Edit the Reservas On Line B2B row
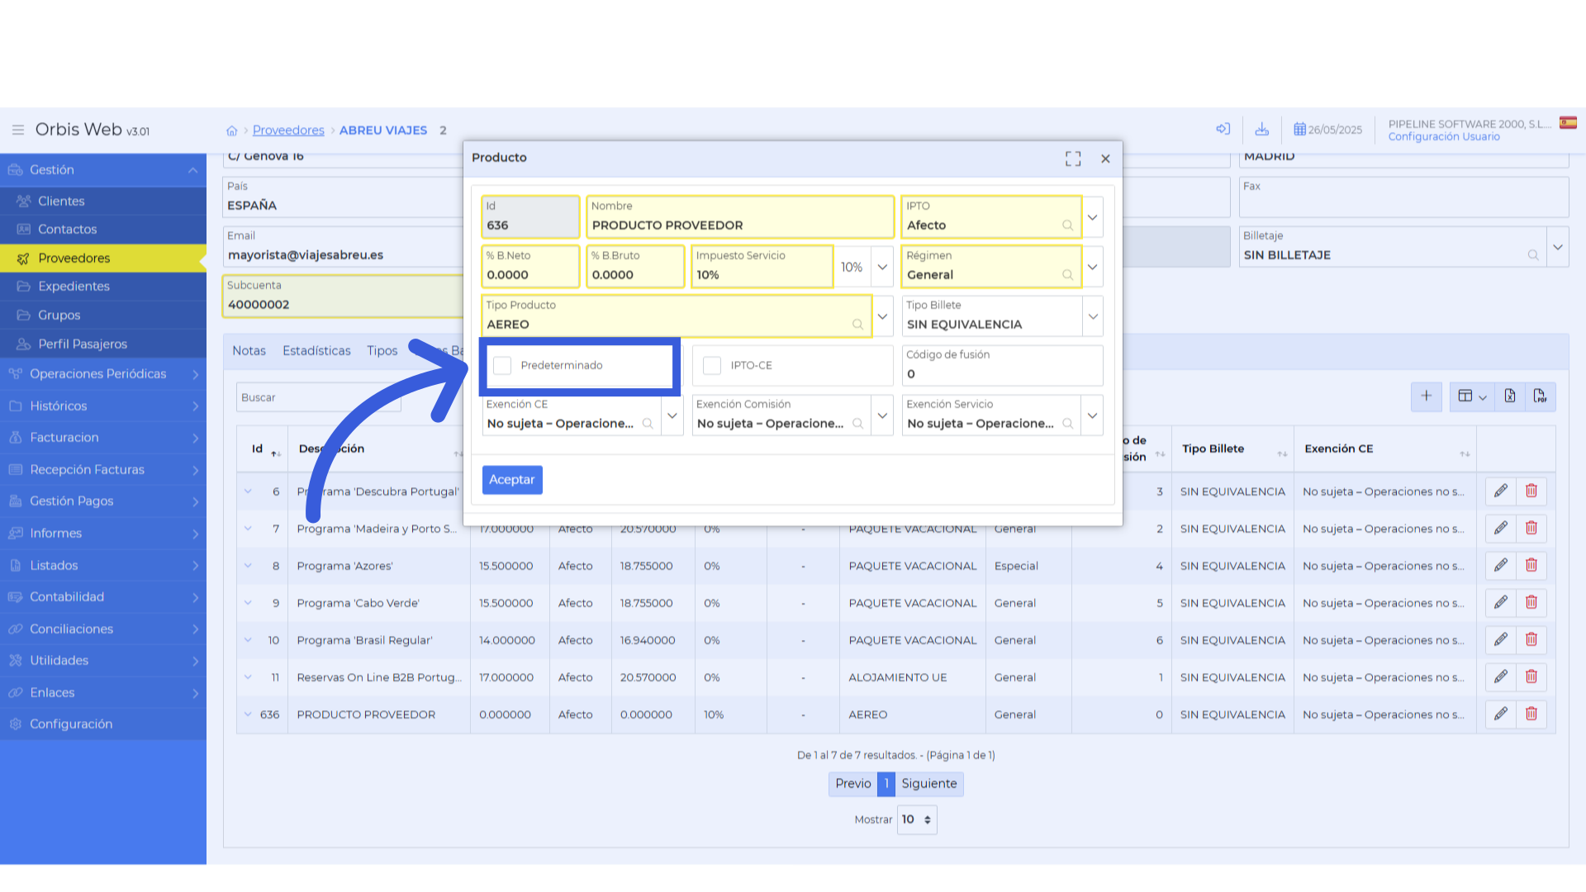Screen dimensions: 1586x892 tap(1501, 676)
